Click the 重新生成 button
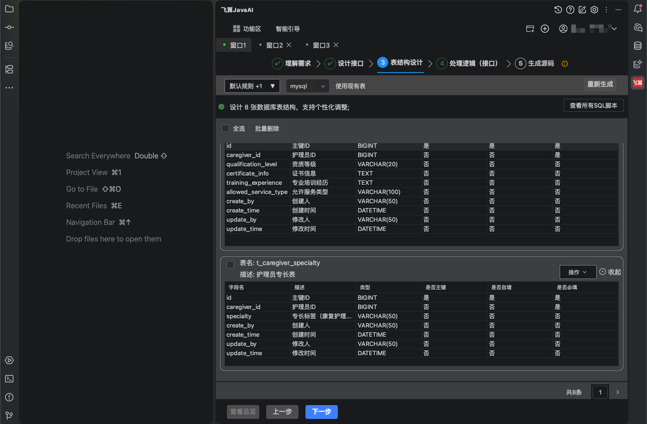The width and height of the screenshot is (647, 424). pyautogui.click(x=600, y=84)
